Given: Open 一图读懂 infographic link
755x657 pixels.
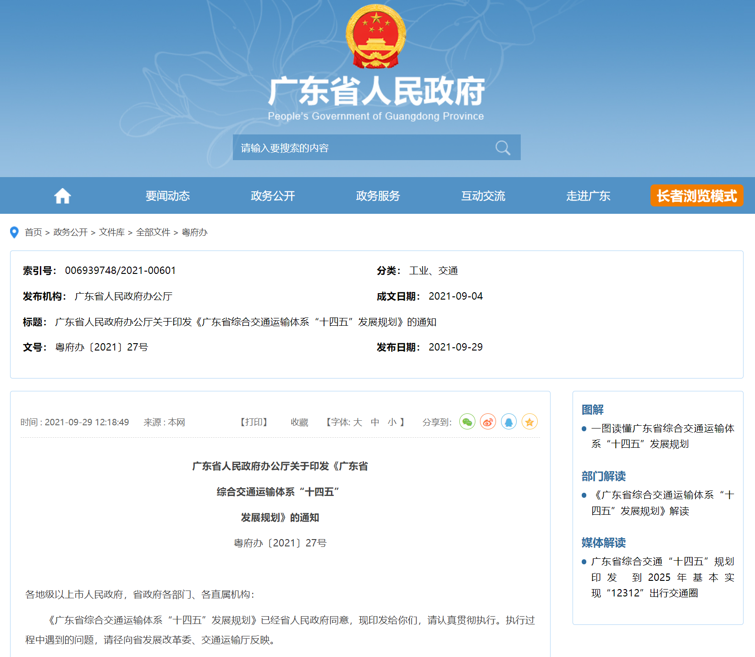Looking at the screenshot, I should click(x=662, y=436).
